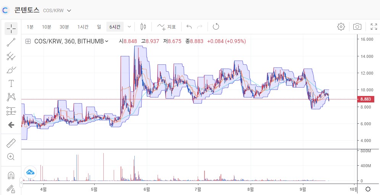Click the 6월 date axis label

[x=146, y=189]
